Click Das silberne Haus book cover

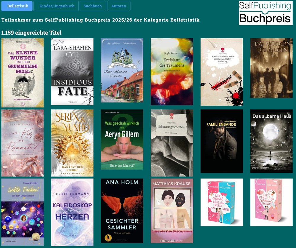click(x=271, y=141)
